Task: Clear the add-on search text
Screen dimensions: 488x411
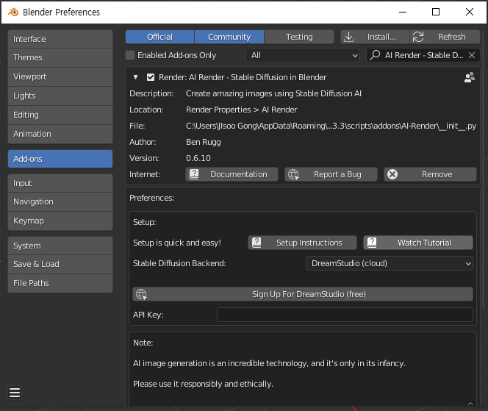Action: (472, 55)
